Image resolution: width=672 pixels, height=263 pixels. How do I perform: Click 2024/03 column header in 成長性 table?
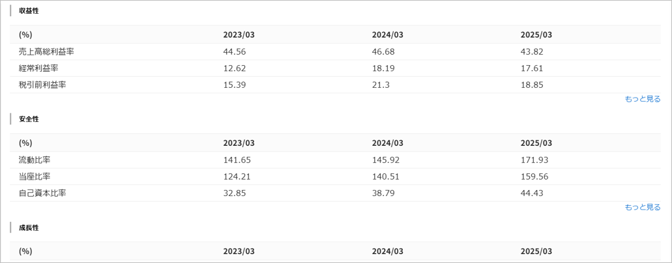[387, 251]
